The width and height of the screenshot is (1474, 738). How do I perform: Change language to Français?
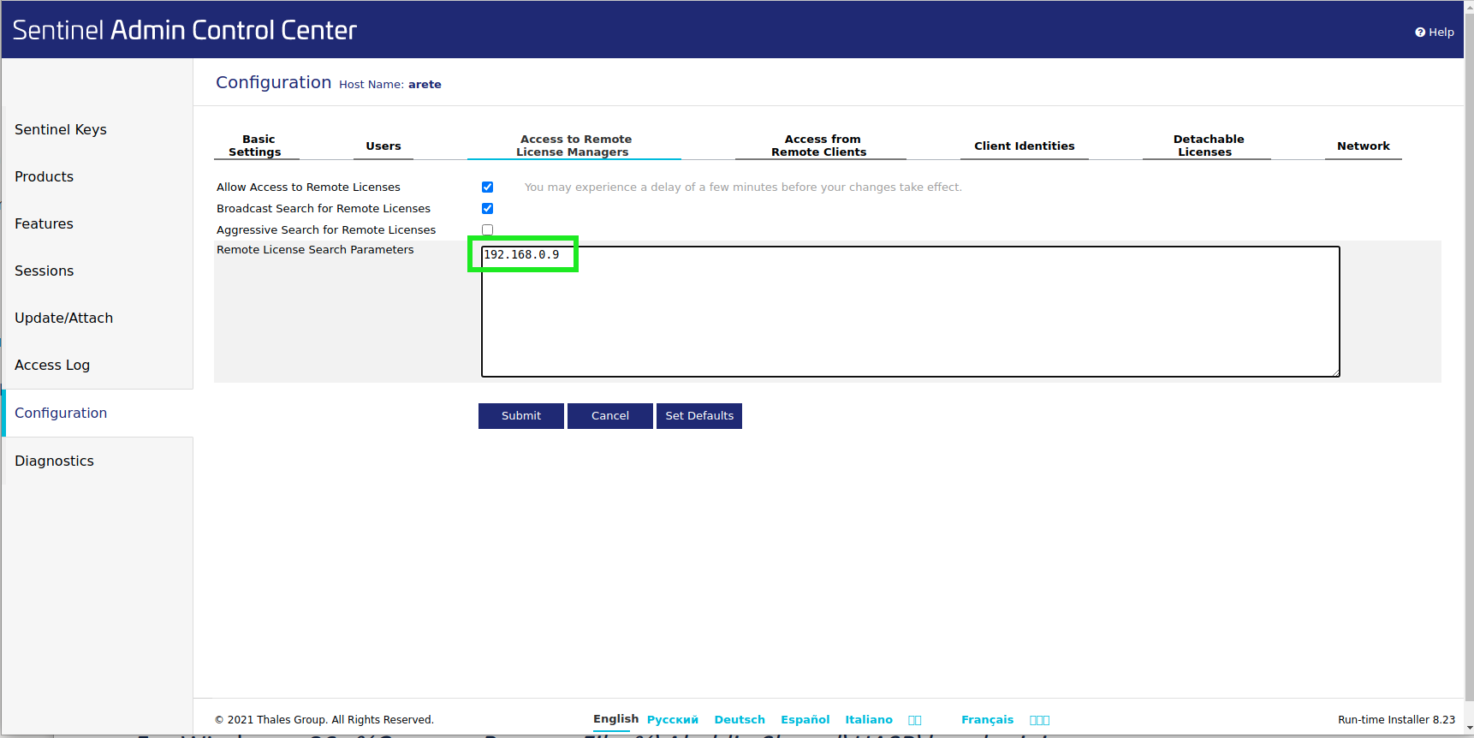tap(987, 720)
